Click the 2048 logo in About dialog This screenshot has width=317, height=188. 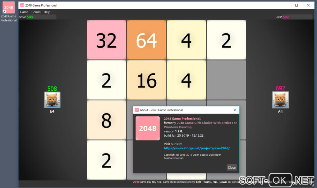point(148,128)
